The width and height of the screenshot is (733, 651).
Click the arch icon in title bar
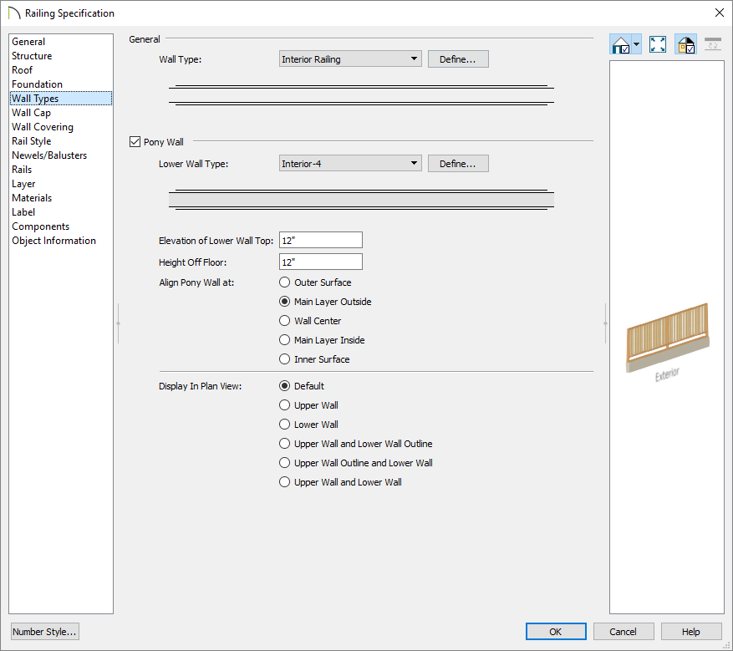tap(14, 13)
